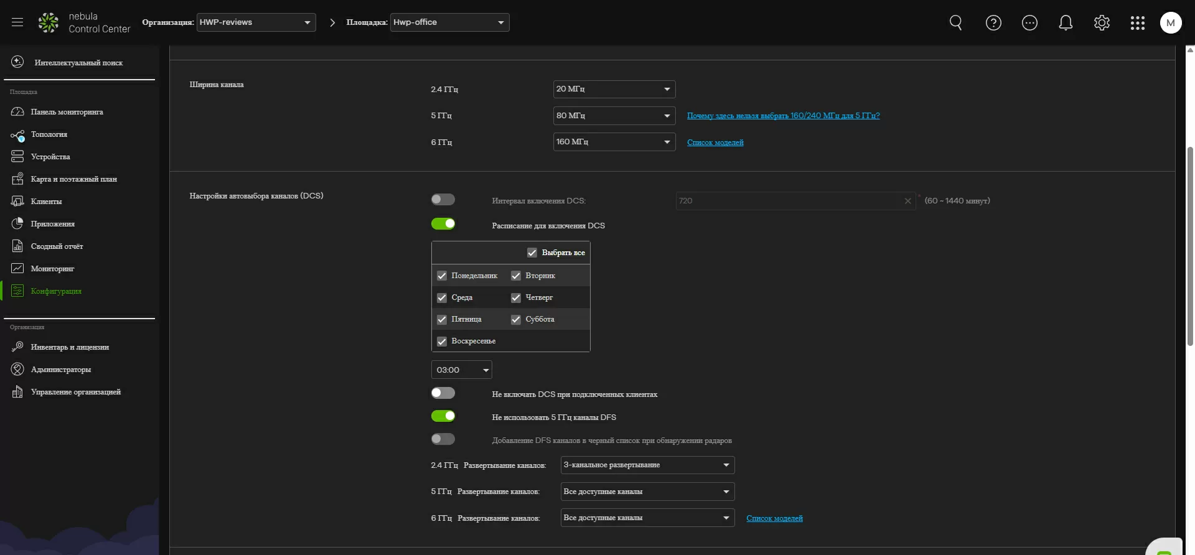Disable the DCS schedule toggle

(443, 224)
